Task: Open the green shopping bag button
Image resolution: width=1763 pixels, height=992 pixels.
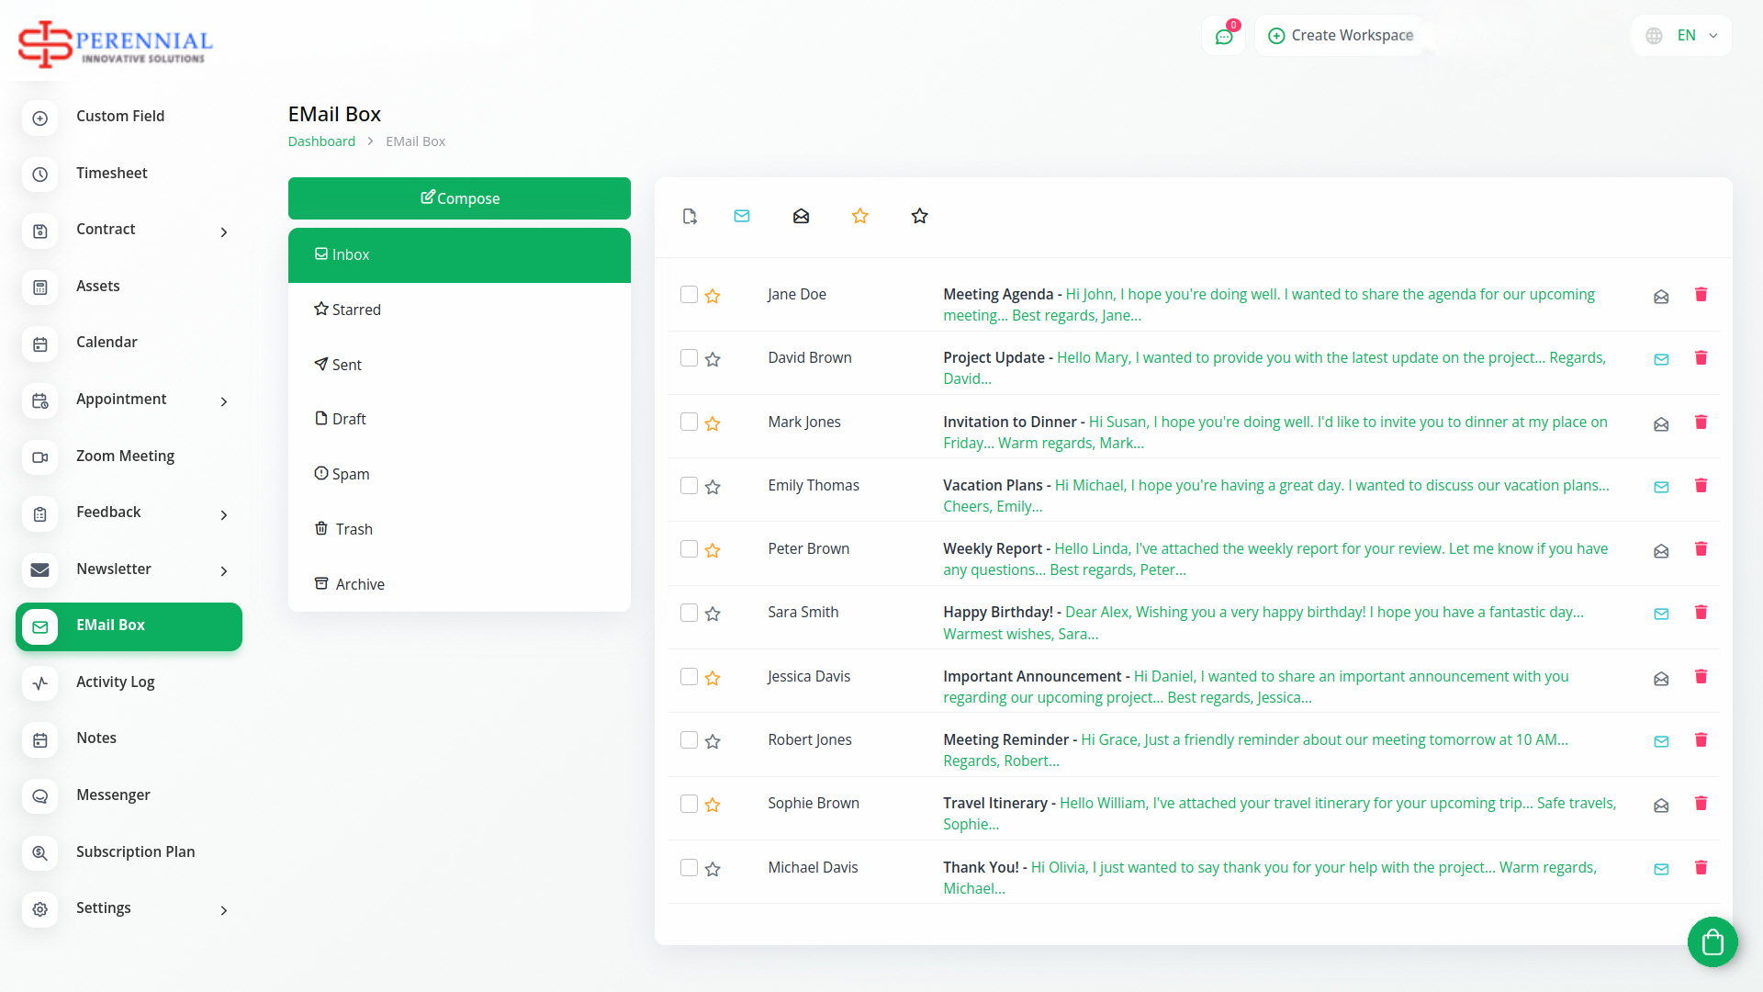Action: pos(1712,941)
